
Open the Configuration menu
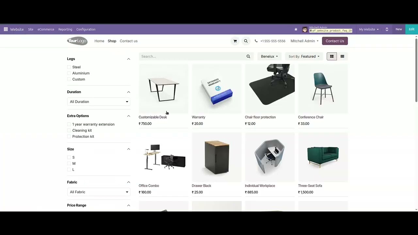86,29
